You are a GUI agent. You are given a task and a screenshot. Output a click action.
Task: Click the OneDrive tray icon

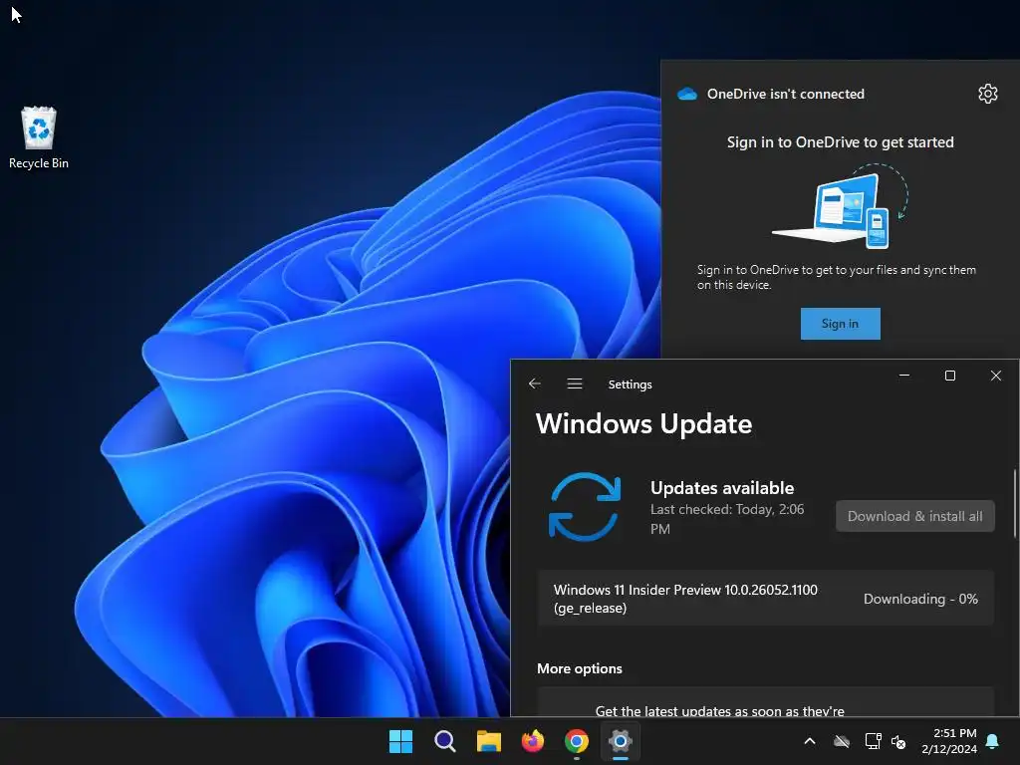click(x=842, y=741)
